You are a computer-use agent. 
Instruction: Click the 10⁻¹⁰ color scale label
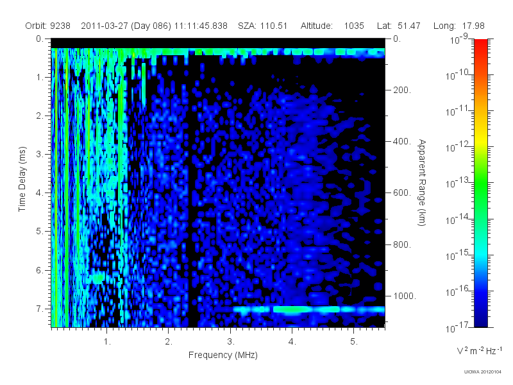click(458, 75)
